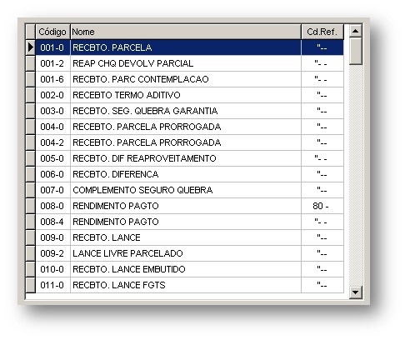405x340 pixels.
Task: Select row RECBTO. PARCELA
Action: 190,47
